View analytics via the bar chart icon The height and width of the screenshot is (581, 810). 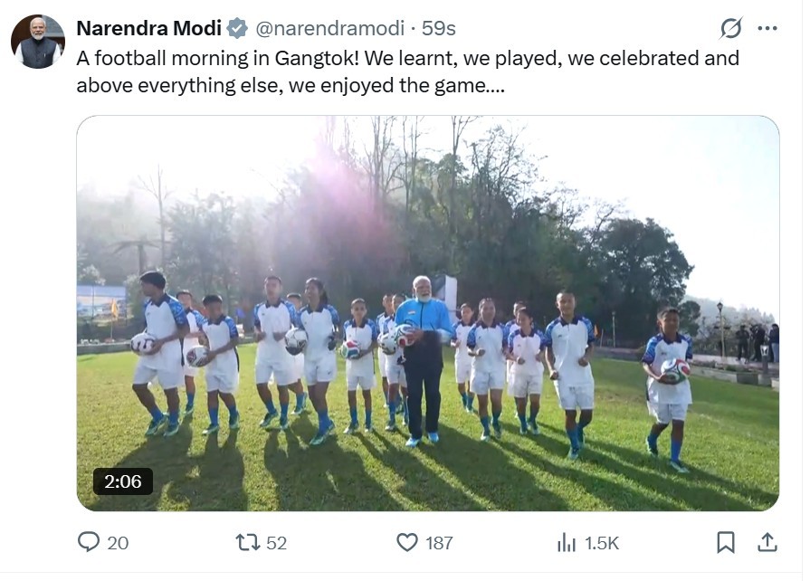click(x=567, y=542)
